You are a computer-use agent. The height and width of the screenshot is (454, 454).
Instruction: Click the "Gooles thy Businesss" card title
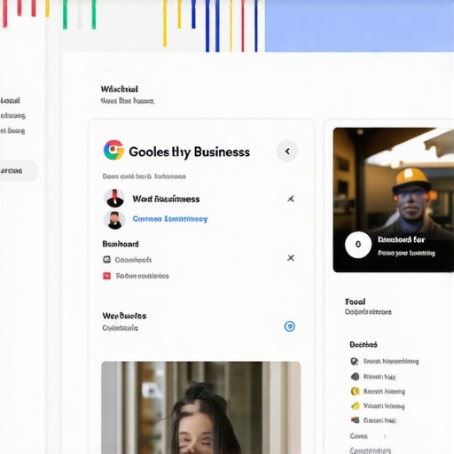189,152
